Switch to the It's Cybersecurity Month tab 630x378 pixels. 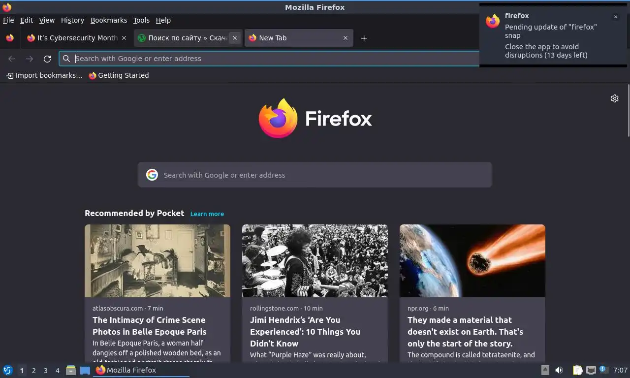click(77, 38)
